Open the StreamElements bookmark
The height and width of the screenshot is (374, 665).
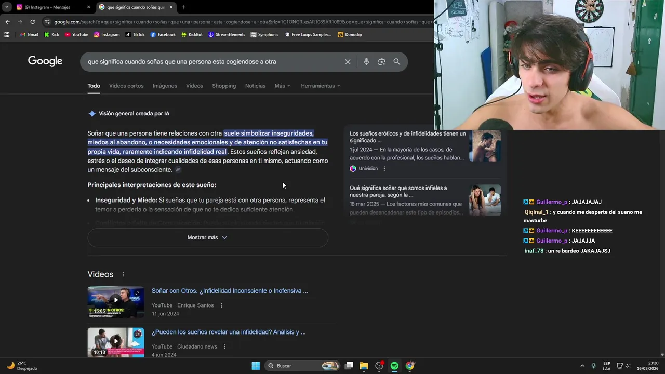pyautogui.click(x=227, y=35)
